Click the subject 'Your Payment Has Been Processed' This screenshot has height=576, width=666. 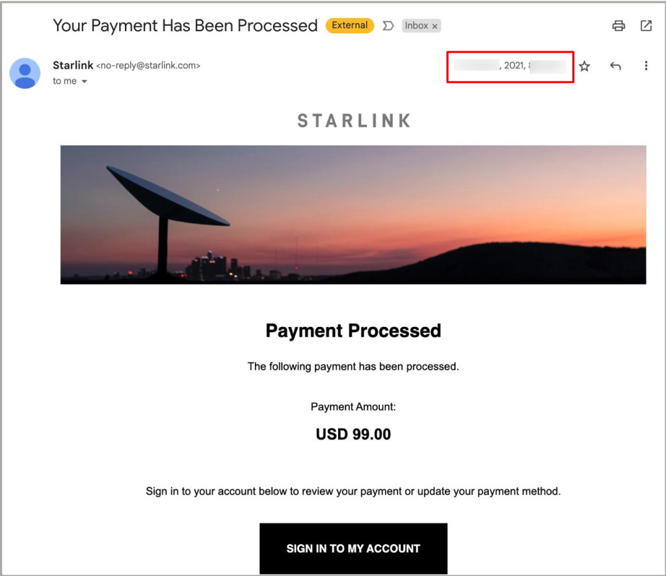point(185,25)
